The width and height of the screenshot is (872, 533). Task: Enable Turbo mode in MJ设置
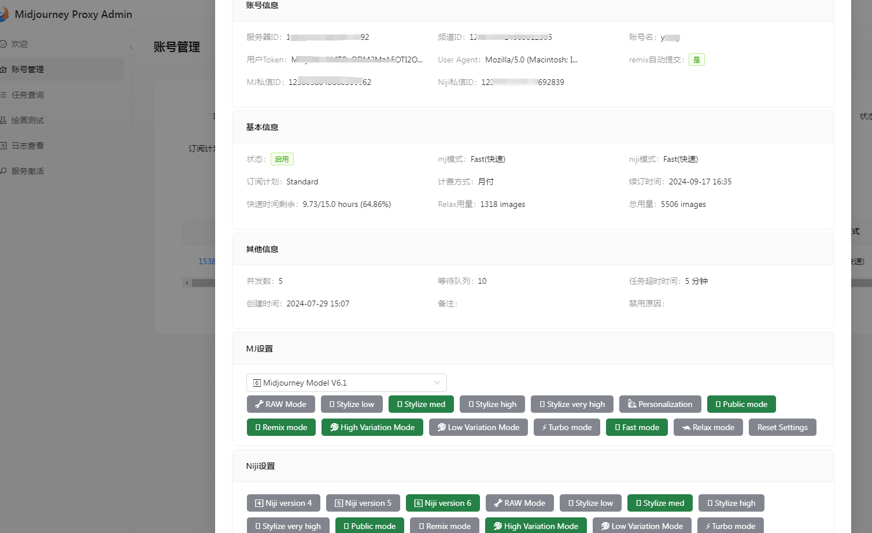(x=567, y=427)
